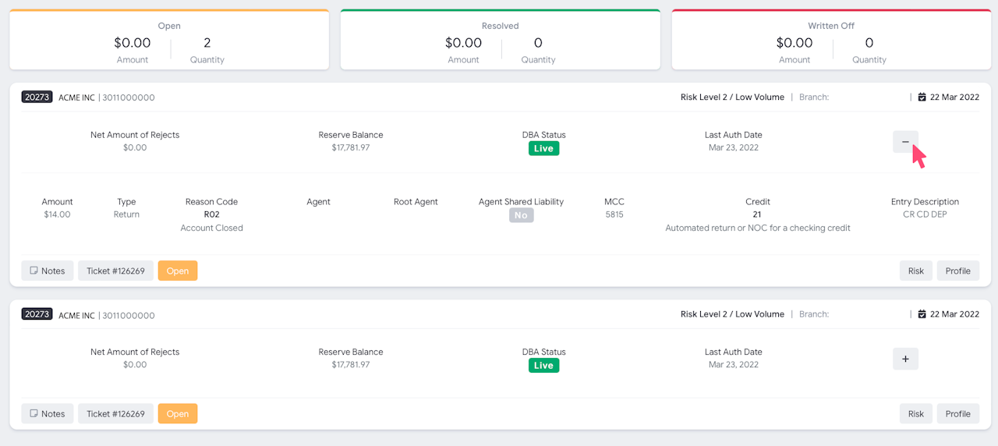This screenshot has width=998, height=446.
Task: Open Profile for the first reject
Action: coord(957,271)
